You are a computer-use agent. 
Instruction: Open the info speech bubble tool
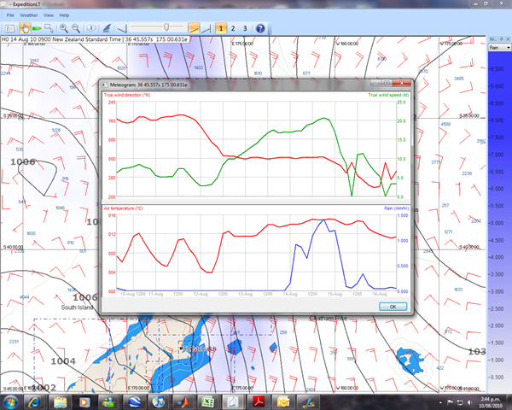(91, 28)
